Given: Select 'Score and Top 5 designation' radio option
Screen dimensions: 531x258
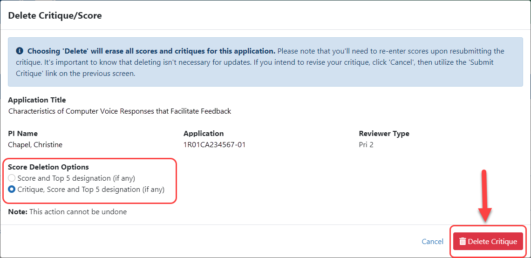Looking at the screenshot, I should [x=12, y=178].
